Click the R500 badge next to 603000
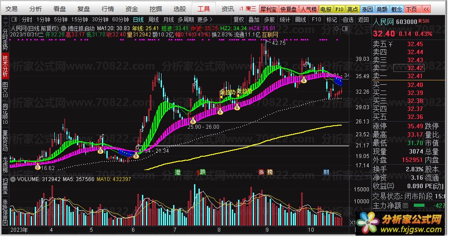The width and height of the screenshot is (449, 237). pos(424,21)
